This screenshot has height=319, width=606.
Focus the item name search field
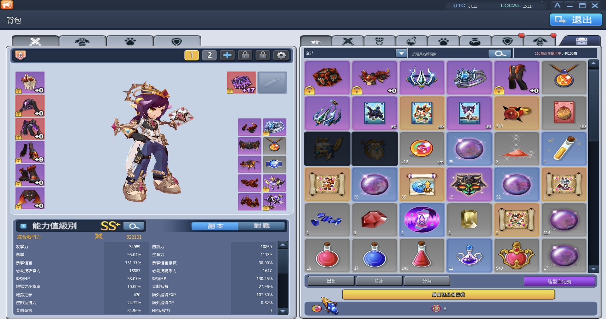449,54
